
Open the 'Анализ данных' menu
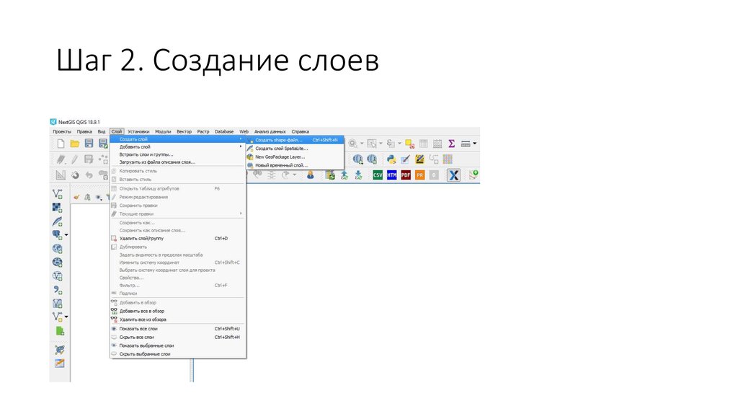tap(270, 132)
